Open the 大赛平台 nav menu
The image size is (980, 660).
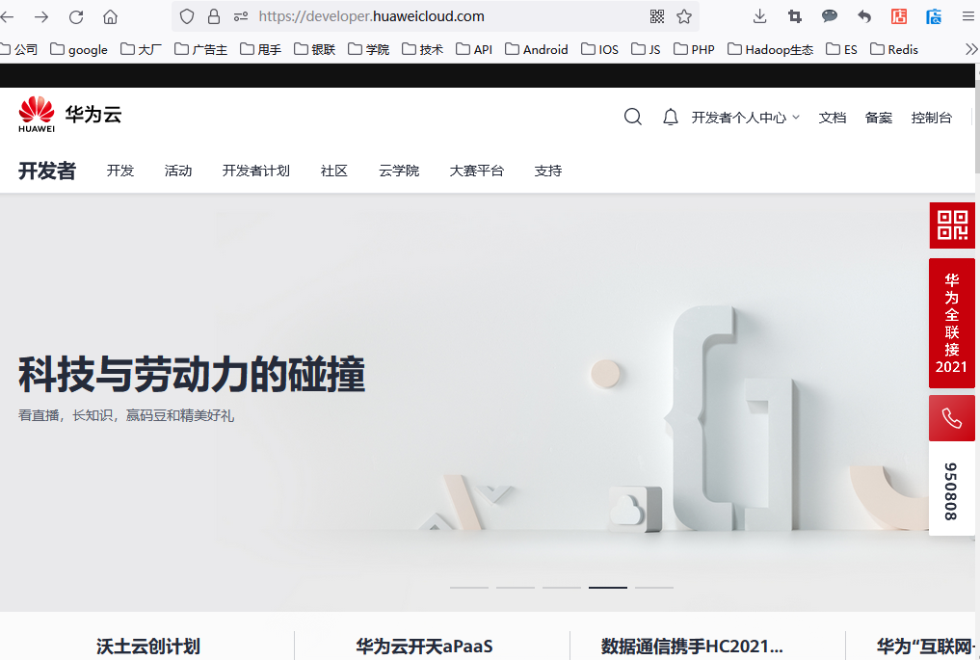[476, 171]
